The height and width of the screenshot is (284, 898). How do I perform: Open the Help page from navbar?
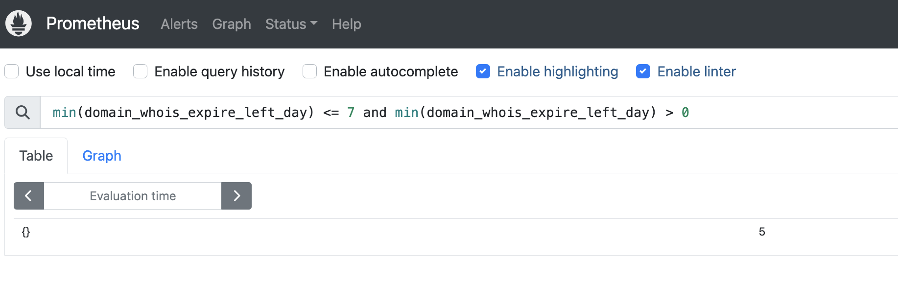pyautogui.click(x=346, y=24)
